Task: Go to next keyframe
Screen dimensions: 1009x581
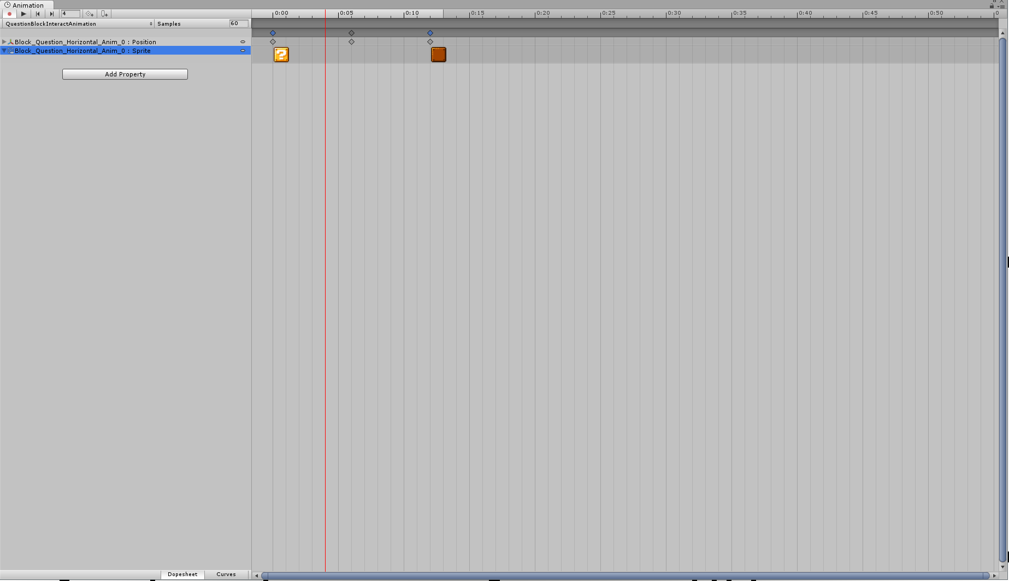Action: (52, 14)
